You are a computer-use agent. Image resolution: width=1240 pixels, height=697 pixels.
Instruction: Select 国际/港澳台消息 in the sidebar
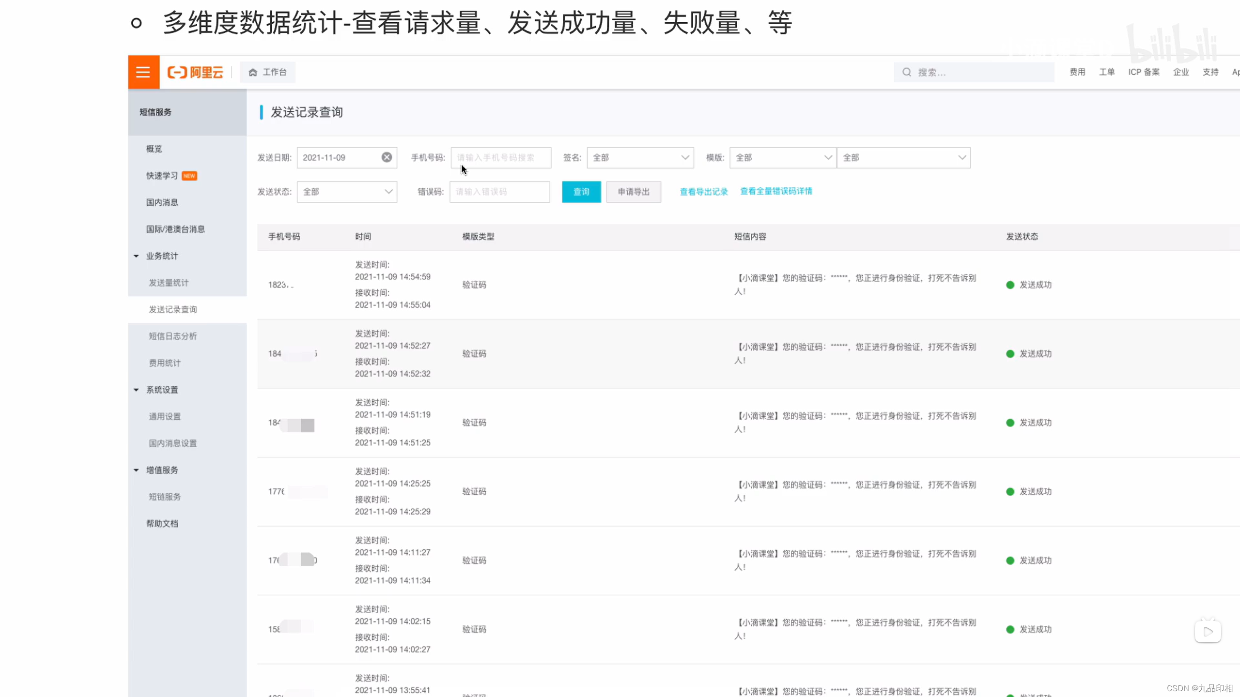click(x=175, y=229)
